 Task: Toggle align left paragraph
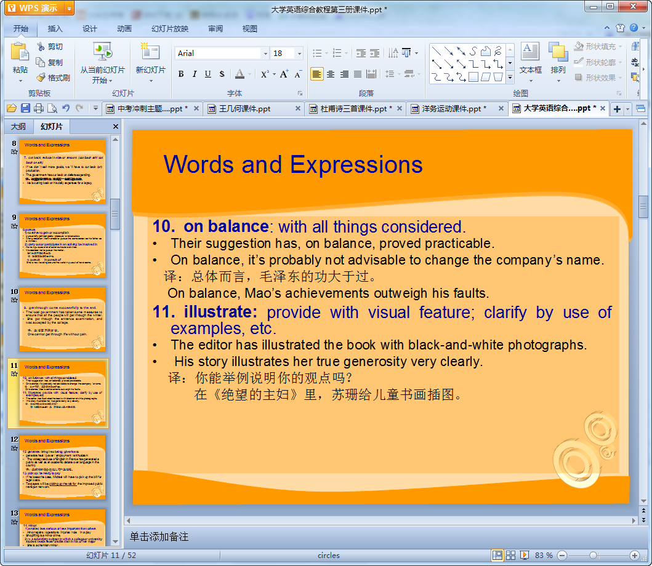tap(317, 74)
